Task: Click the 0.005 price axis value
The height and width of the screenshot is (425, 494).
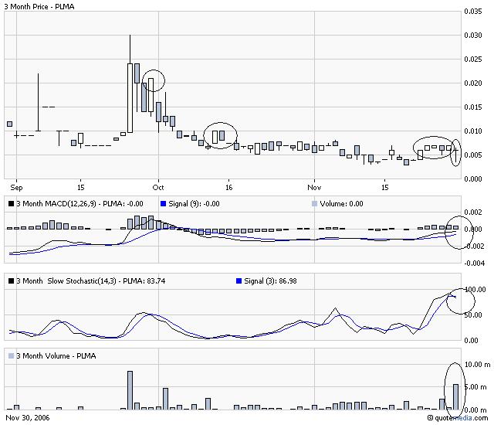Action: click(473, 155)
